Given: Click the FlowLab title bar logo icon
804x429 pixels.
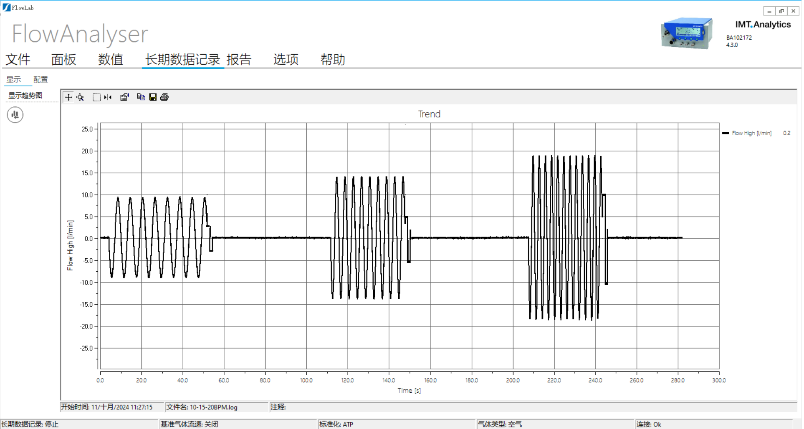Looking at the screenshot, I should tap(6, 8).
